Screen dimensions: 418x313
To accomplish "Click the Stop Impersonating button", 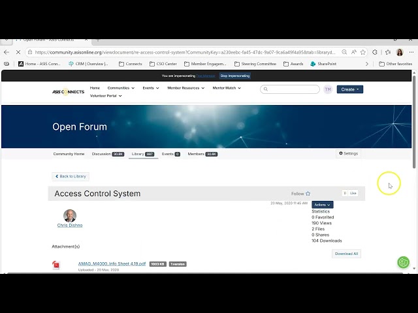I will [235, 76].
